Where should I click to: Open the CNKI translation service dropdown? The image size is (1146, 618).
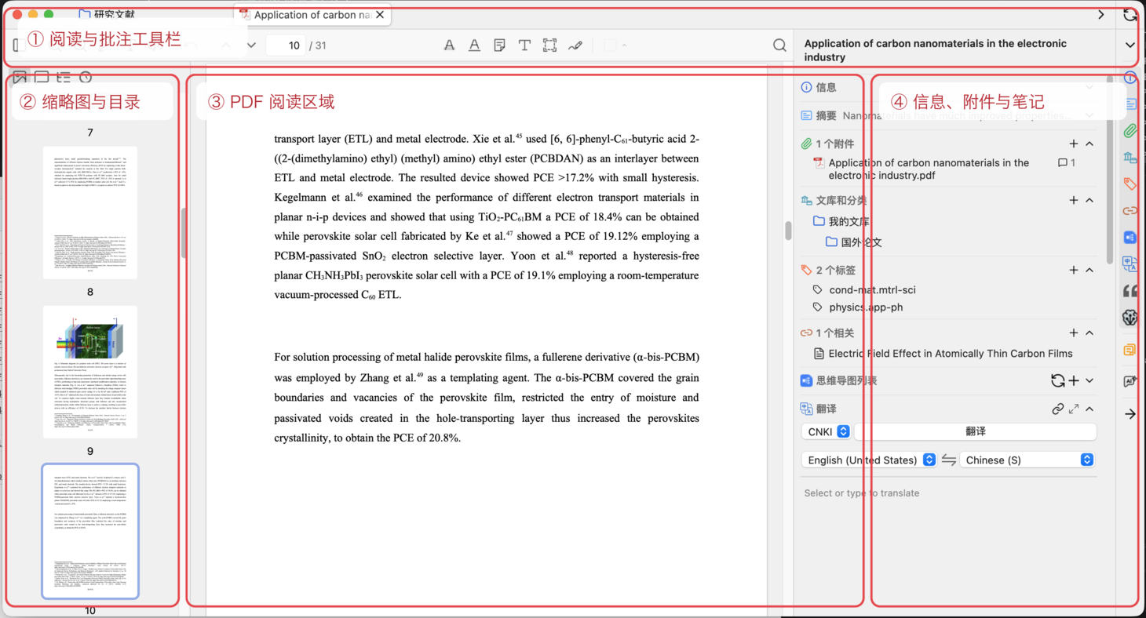tap(827, 432)
